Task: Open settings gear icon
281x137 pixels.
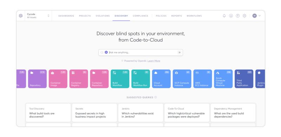Action: [x=244, y=16]
